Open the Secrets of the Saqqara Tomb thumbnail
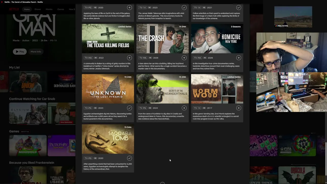This screenshot has width=327, height=184. pos(108,139)
